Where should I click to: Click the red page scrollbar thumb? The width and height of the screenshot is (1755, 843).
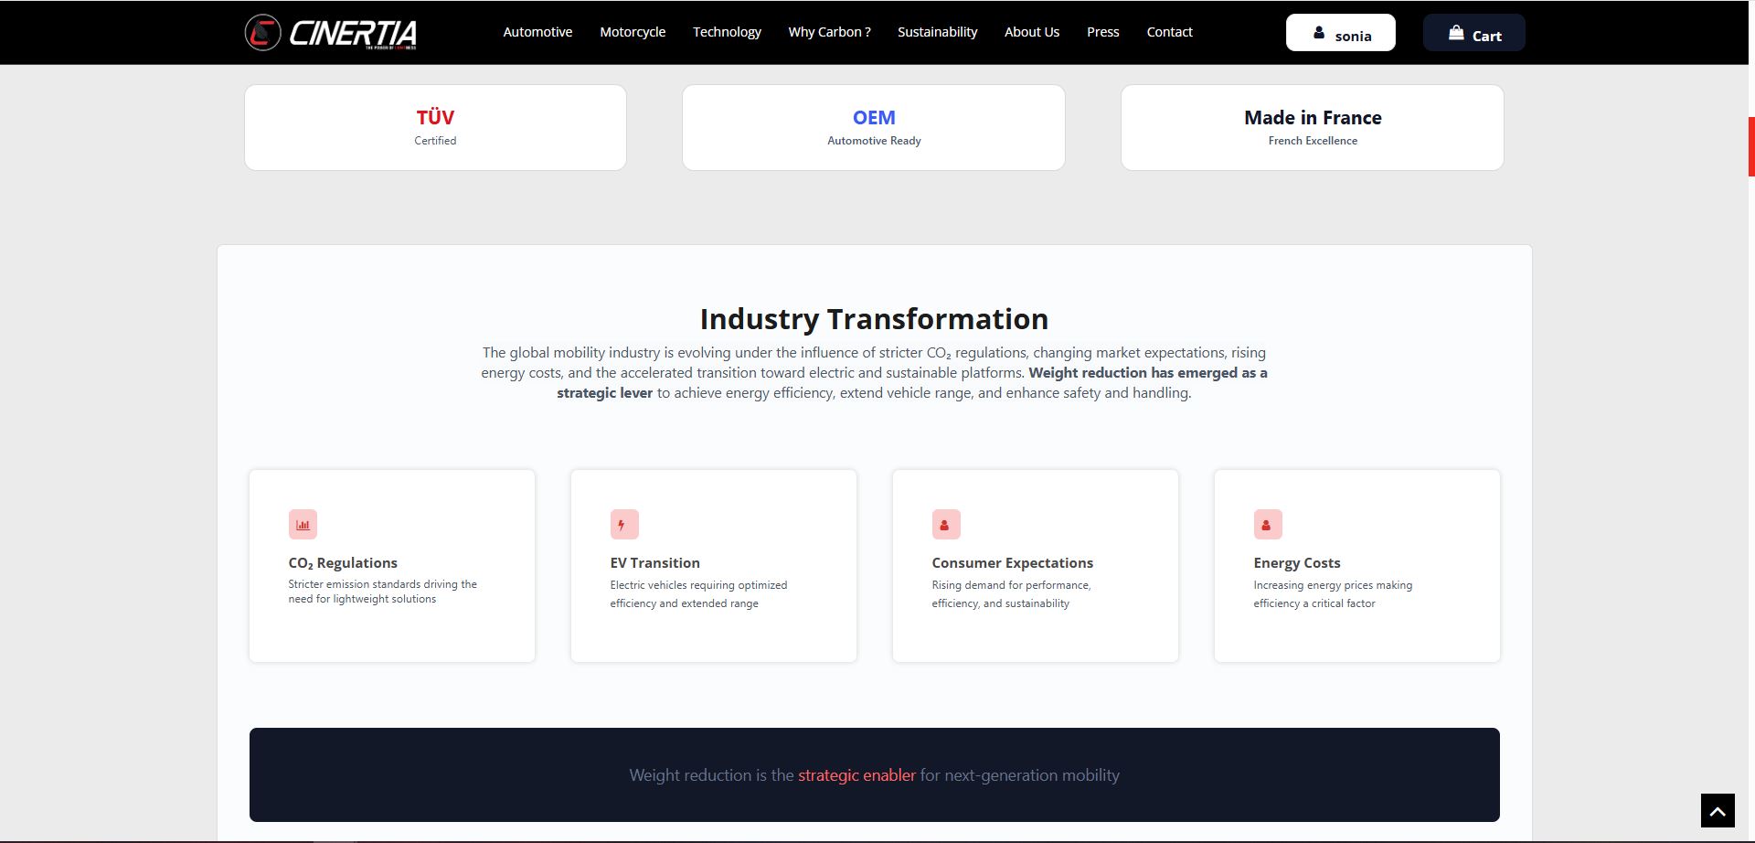[x=1750, y=146]
